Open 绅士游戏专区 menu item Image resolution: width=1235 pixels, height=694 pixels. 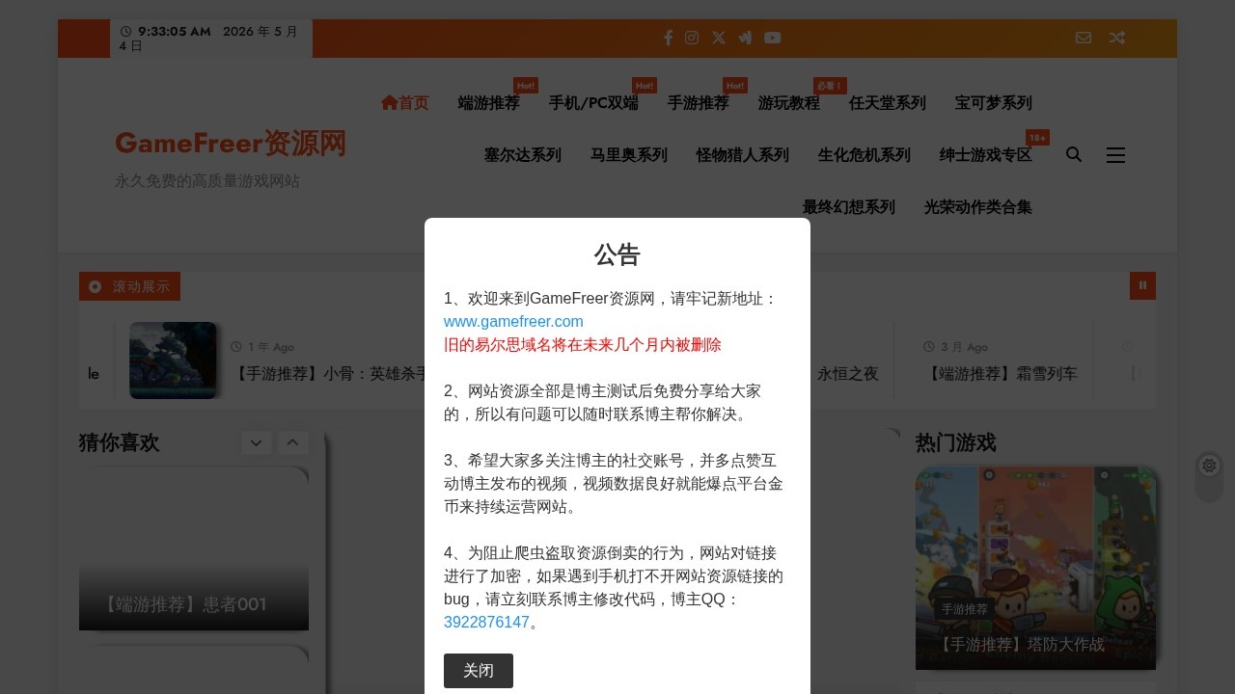tap(986, 155)
